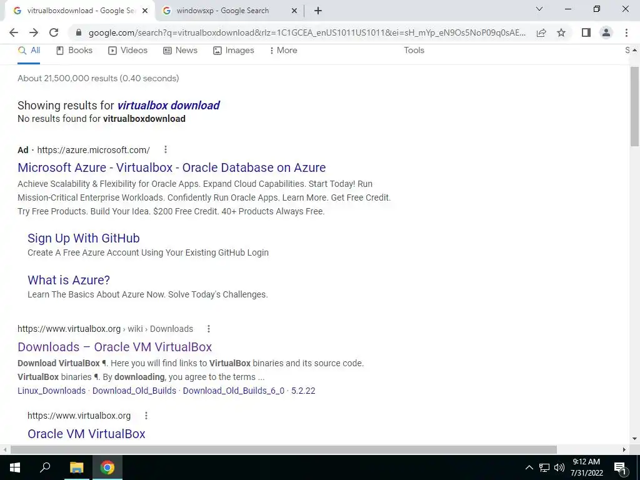The width and height of the screenshot is (640, 480).
Task: Click the corrected 'virtualbox download' link
Action: click(x=169, y=105)
